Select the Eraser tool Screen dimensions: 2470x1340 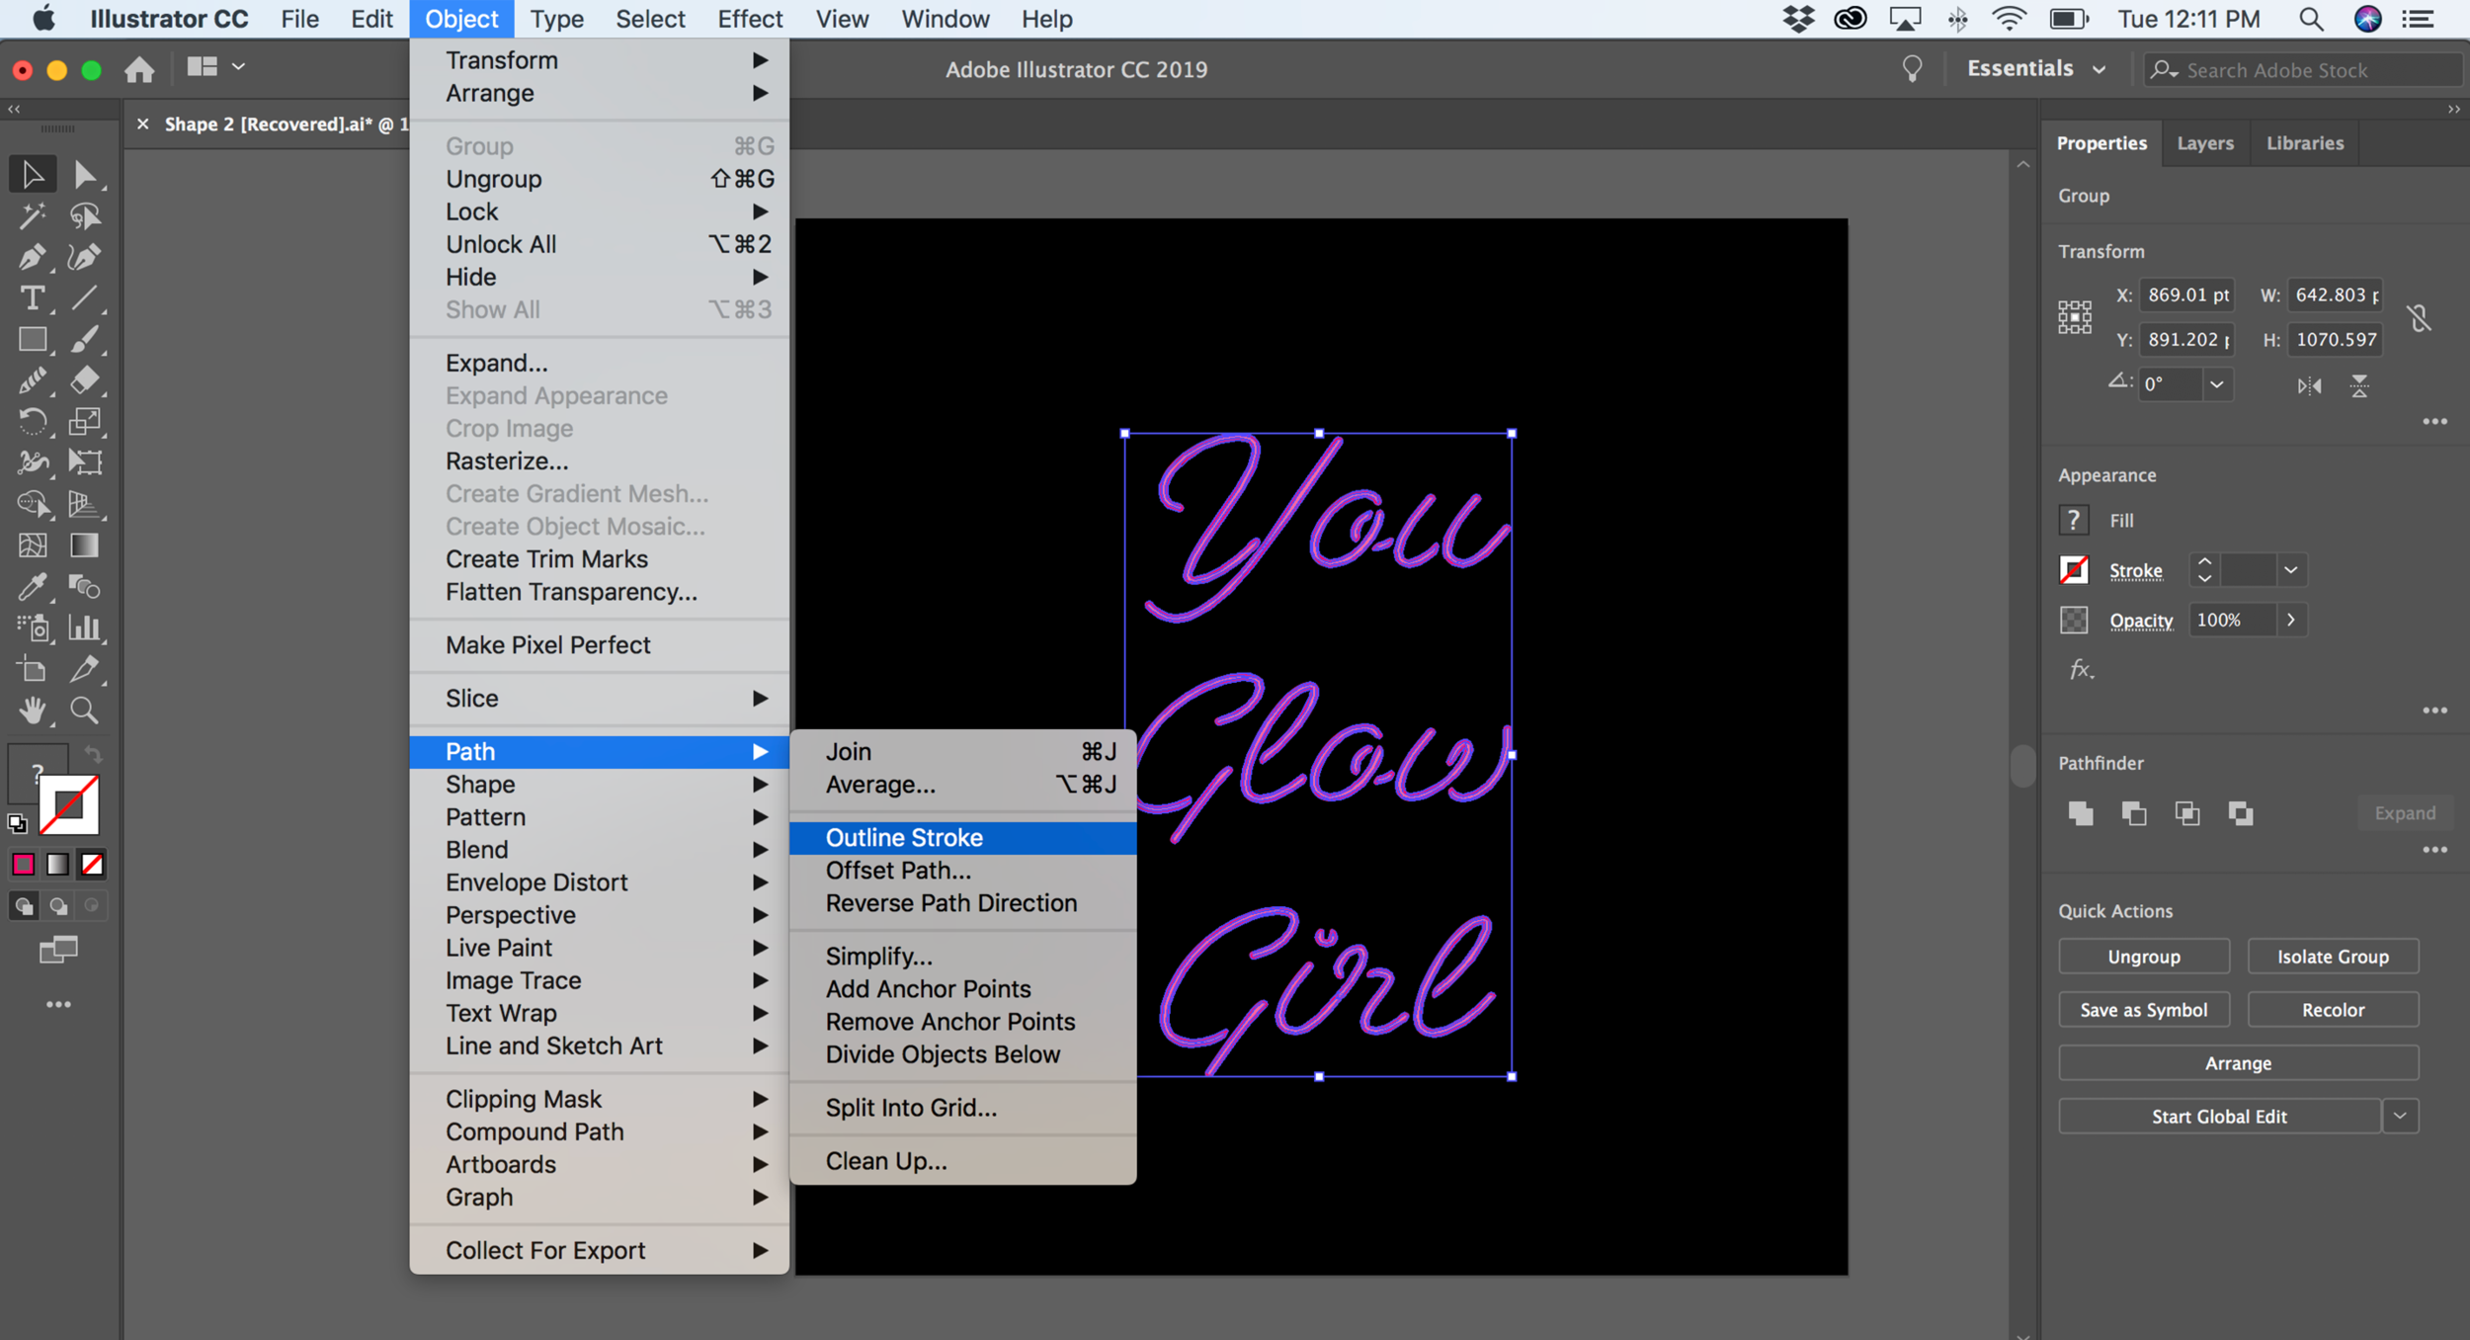85,380
